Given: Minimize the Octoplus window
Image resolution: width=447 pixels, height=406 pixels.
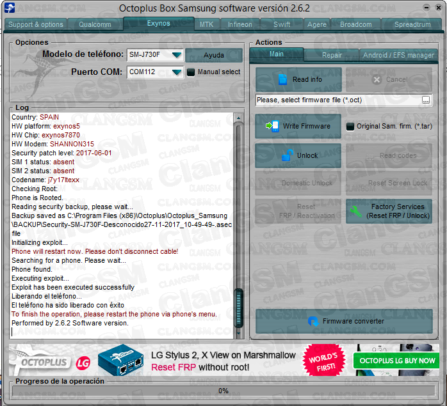Looking at the screenshot, I should pyautogui.click(x=427, y=8).
